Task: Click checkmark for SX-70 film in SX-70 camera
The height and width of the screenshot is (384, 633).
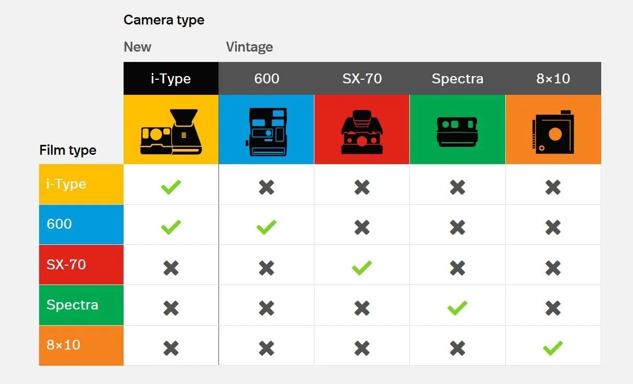Action: click(x=362, y=267)
